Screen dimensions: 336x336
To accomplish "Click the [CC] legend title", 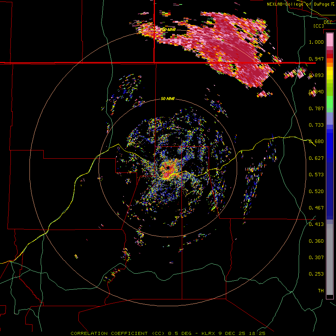I will pos(318,26).
